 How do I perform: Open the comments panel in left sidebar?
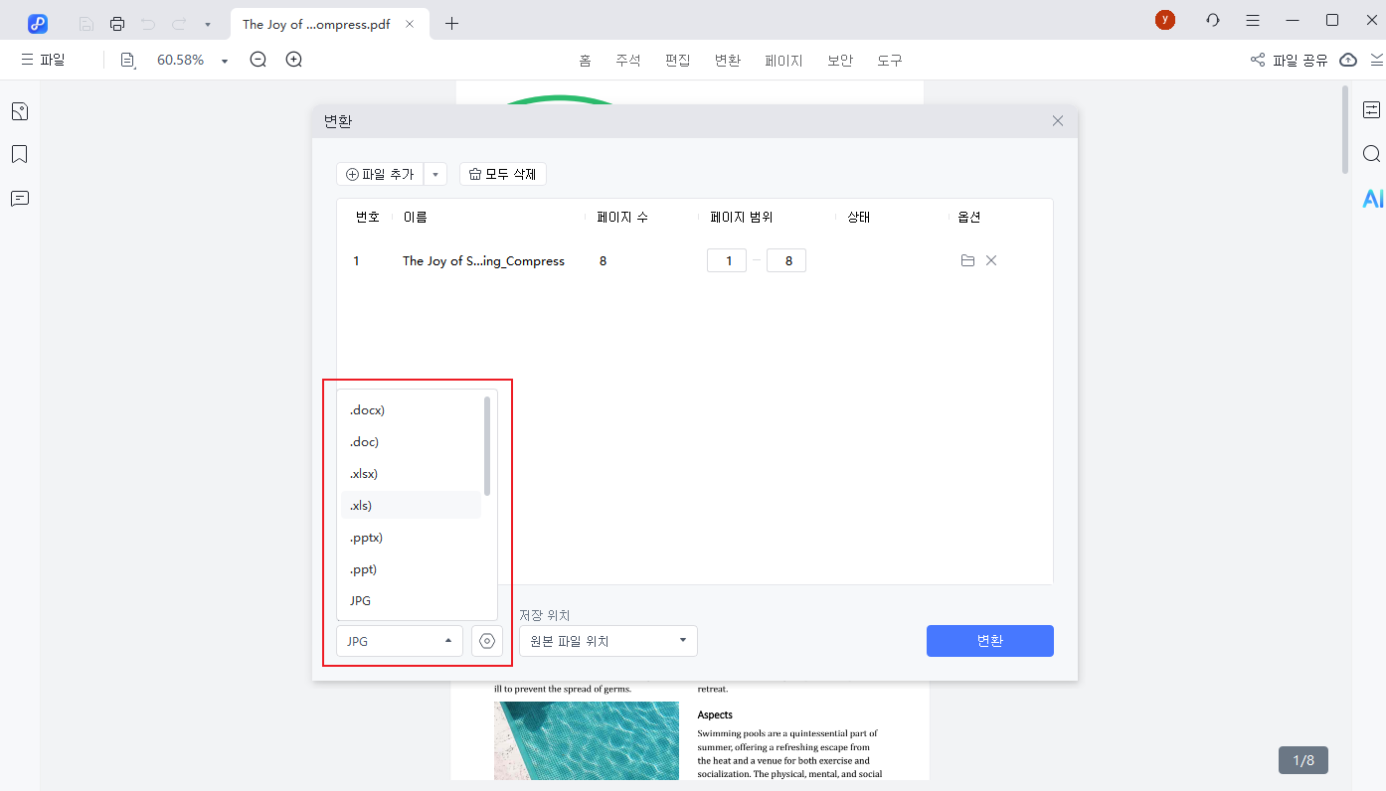(x=20, y=199)
